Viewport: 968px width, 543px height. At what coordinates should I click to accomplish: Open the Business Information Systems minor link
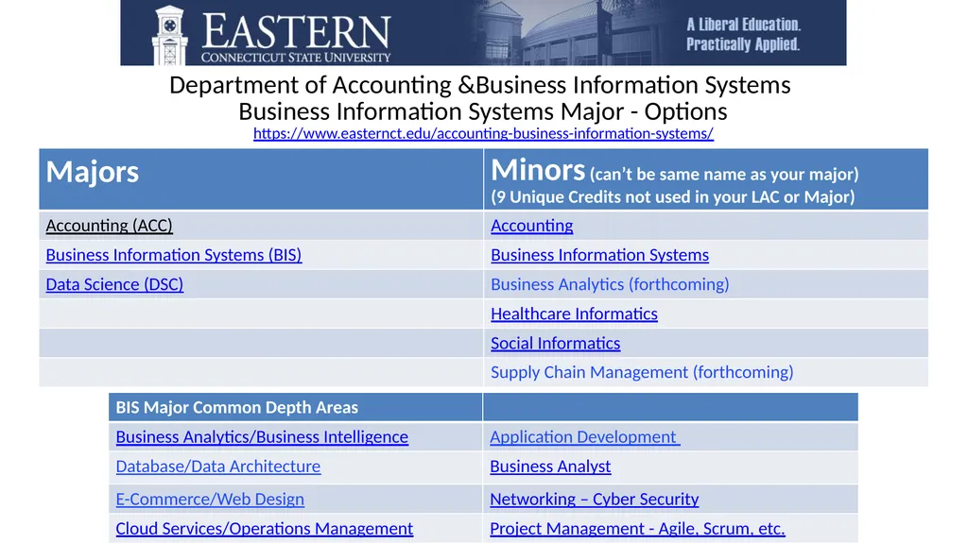click(599, 255)
